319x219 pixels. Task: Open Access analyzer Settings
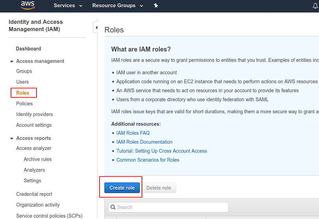32,181
